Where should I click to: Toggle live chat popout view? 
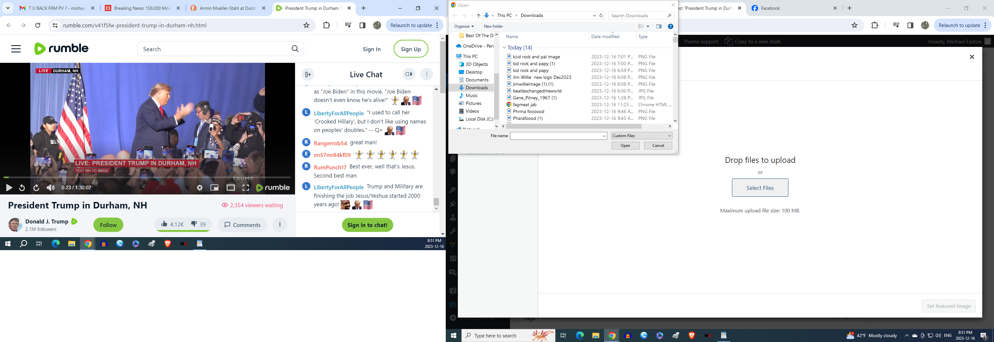[x=409, y=74]
